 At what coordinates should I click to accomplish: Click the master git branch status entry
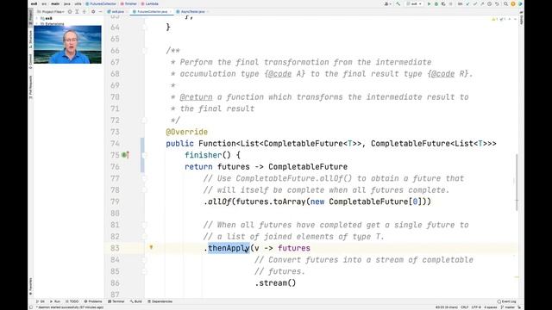[507, 307]
